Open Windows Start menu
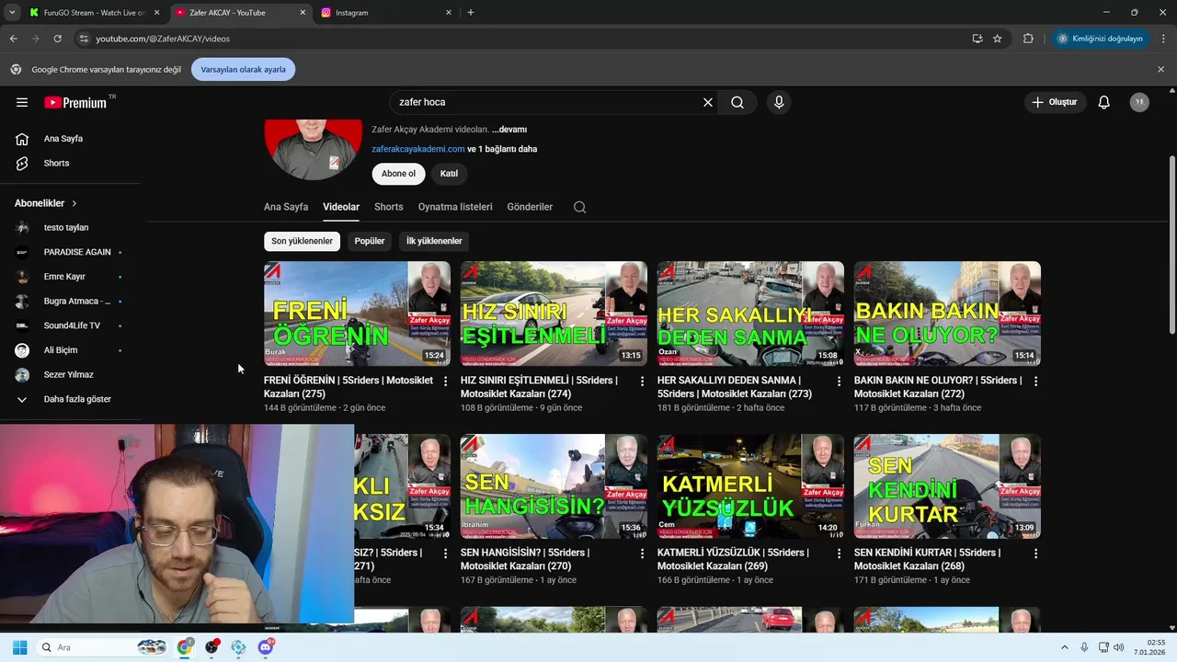The image size is (1177, 662). tap(19, 647)
